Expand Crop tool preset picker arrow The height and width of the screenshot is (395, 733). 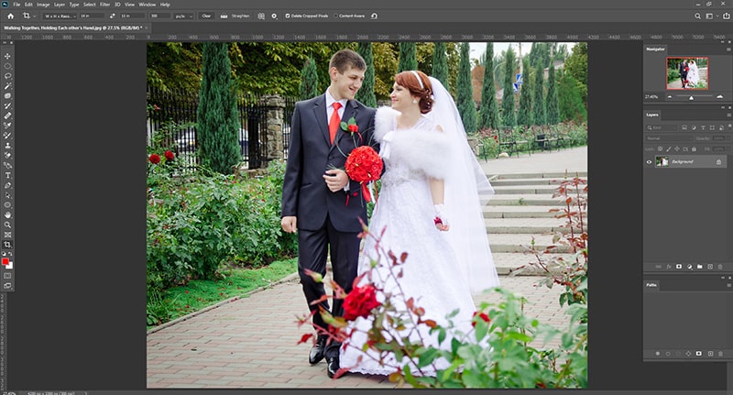point(34,16)
